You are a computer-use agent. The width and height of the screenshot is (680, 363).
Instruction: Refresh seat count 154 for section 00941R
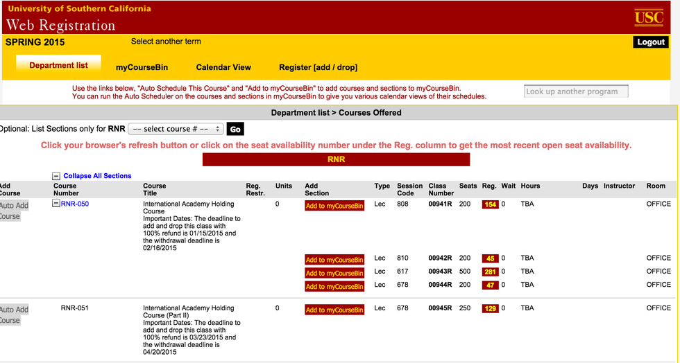pos(490,205)
